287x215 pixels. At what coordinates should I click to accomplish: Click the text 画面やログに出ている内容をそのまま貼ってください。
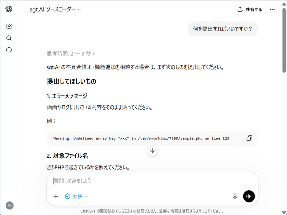click(x=100, y=107)
